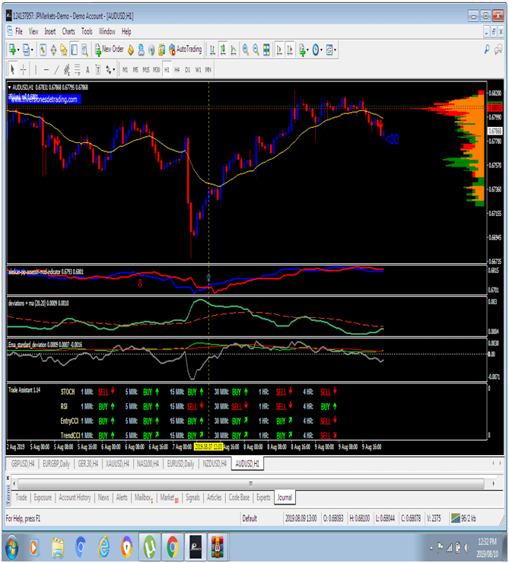Click the Zoom In magnifier icon
Image resolution: width=509 pixels, height=563 pixels.
246,49
